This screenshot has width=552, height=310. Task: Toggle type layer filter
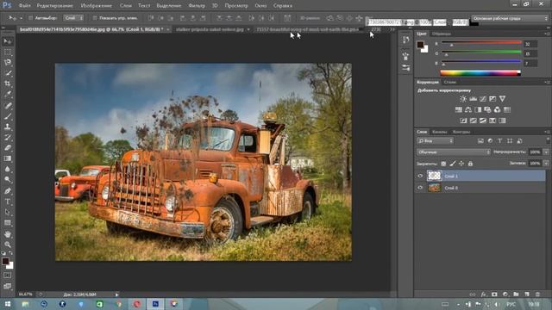tap(499, 141)
